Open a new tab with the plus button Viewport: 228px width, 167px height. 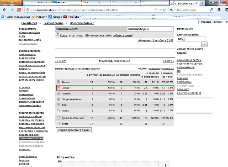[202, 3]
